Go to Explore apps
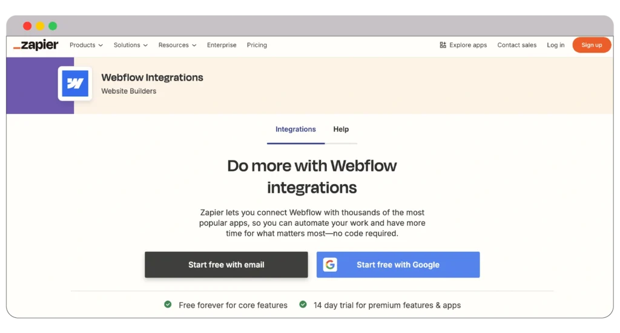The width and height of the screenshot is (620, 333). (463, 45)
